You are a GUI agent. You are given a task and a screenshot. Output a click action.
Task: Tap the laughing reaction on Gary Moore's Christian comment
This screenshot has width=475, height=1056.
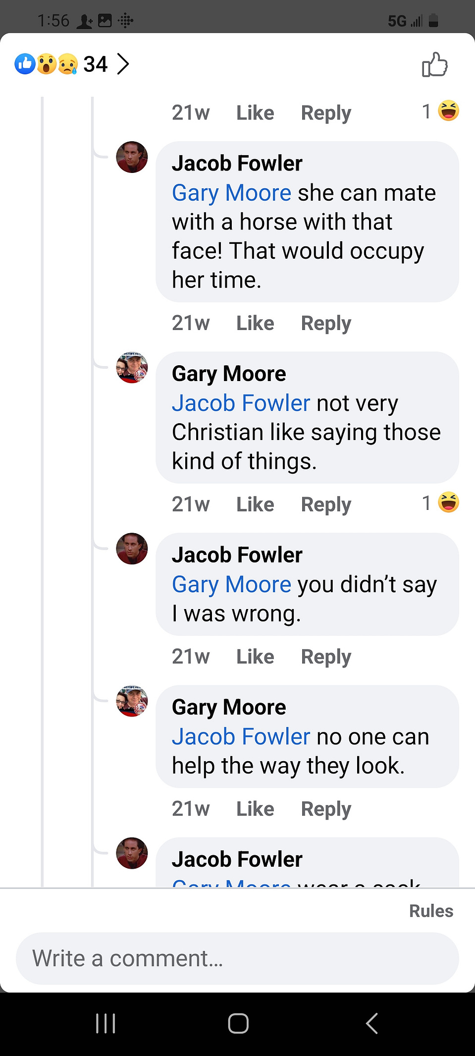[x=448, y=502]
